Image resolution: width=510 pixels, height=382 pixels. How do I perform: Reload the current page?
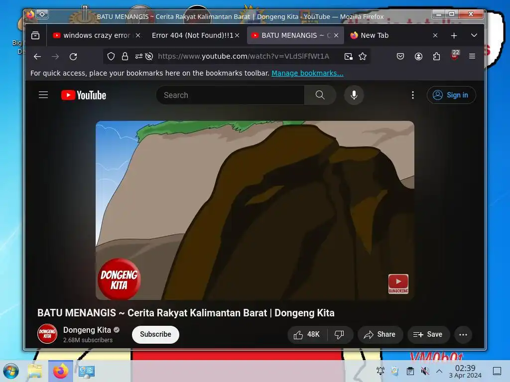coord(73,57)
